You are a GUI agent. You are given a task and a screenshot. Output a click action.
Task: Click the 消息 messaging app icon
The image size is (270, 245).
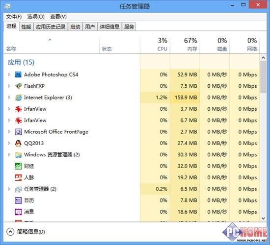18,212
